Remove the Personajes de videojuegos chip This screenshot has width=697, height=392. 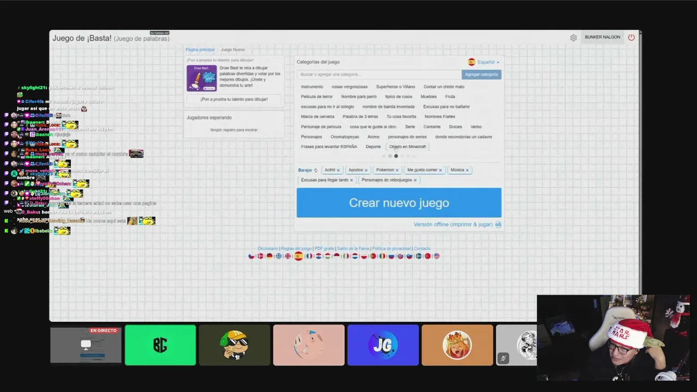coord(415,180)
